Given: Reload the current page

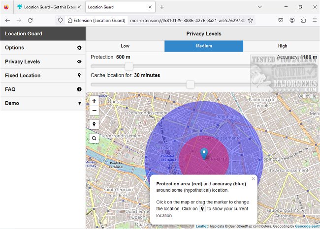Looking at the screenshot, I should coord(30,20).
